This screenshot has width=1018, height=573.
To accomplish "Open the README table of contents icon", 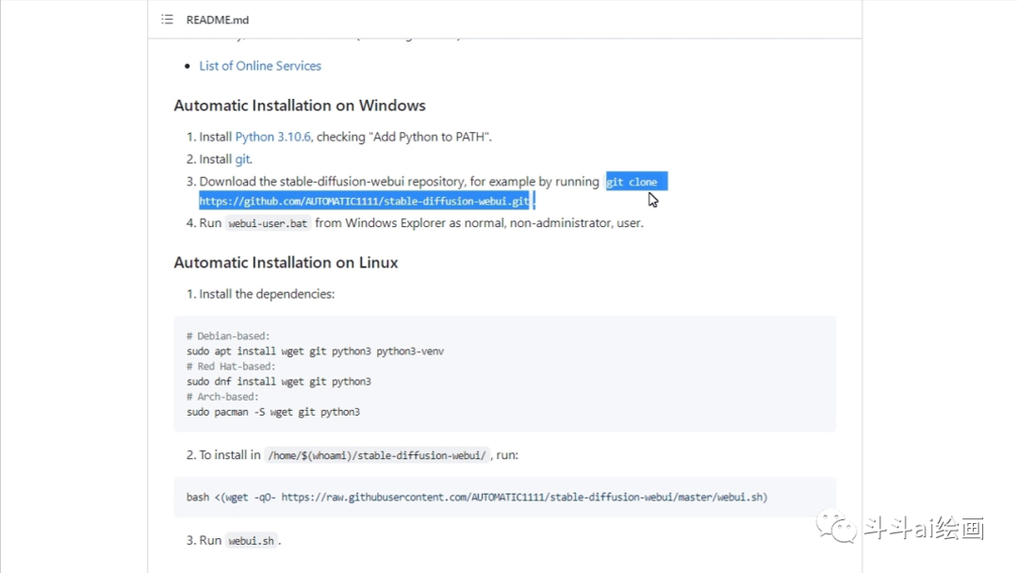I will 167,20.
